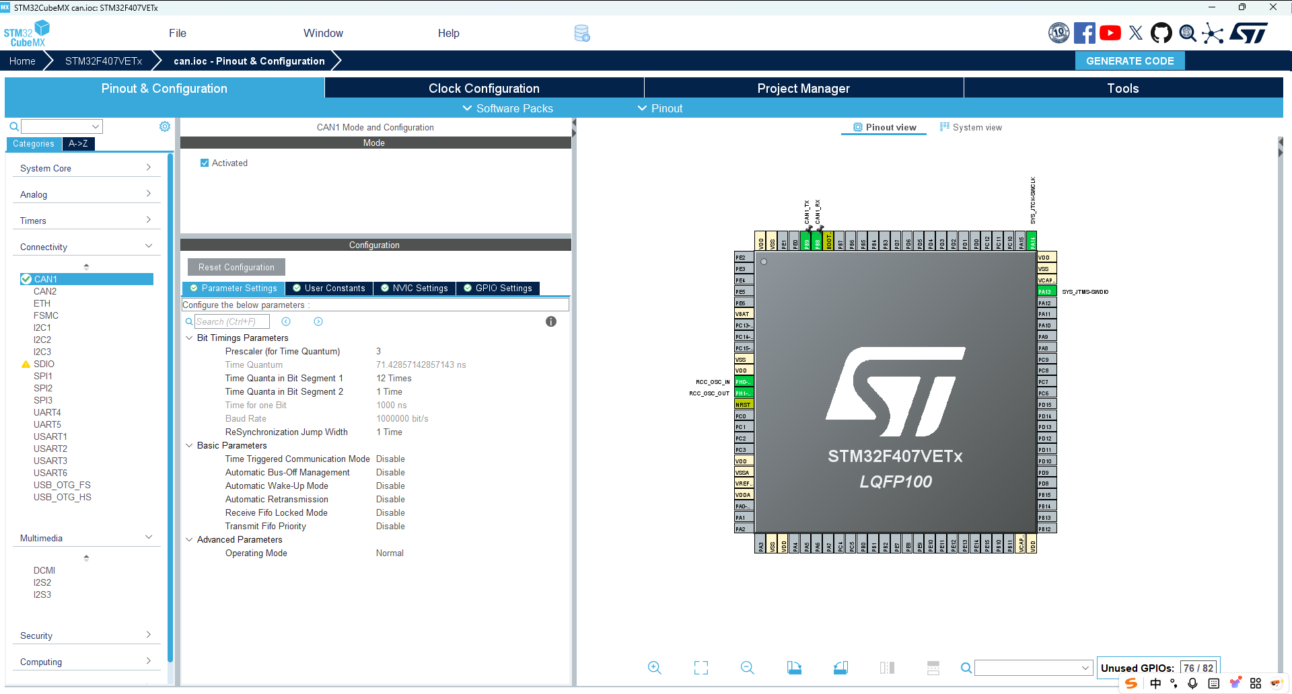Select SDIO peripheral with warning
Viewport: 1292px width, 694px height.
44,364
